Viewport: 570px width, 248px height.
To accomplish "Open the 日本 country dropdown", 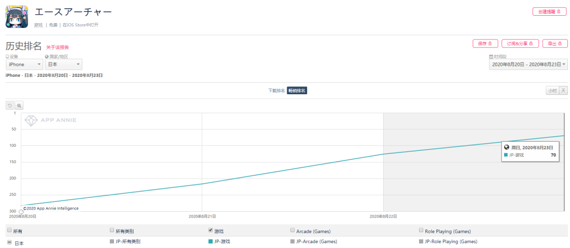I will pos(63,64).
